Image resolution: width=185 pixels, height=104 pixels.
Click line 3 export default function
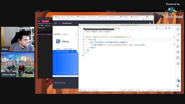coord(108,37)
